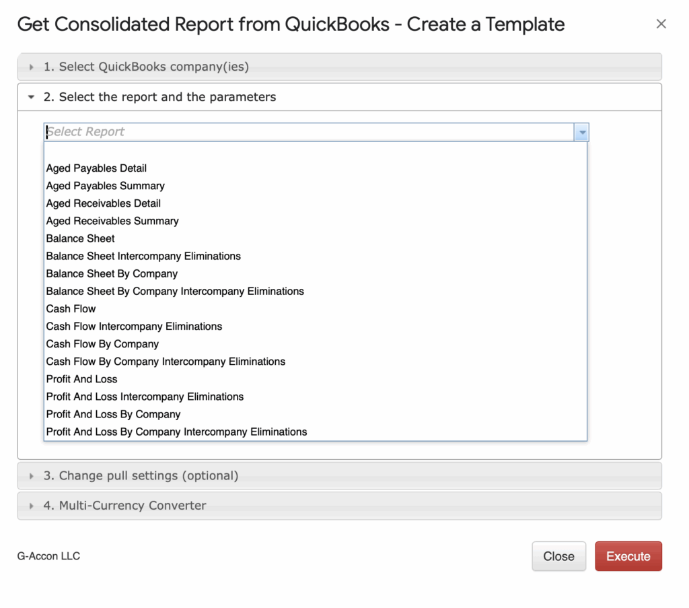Pick Balance Sheet Intercompany Eliminations
689x608 pixels.
[x=143, y=256]
